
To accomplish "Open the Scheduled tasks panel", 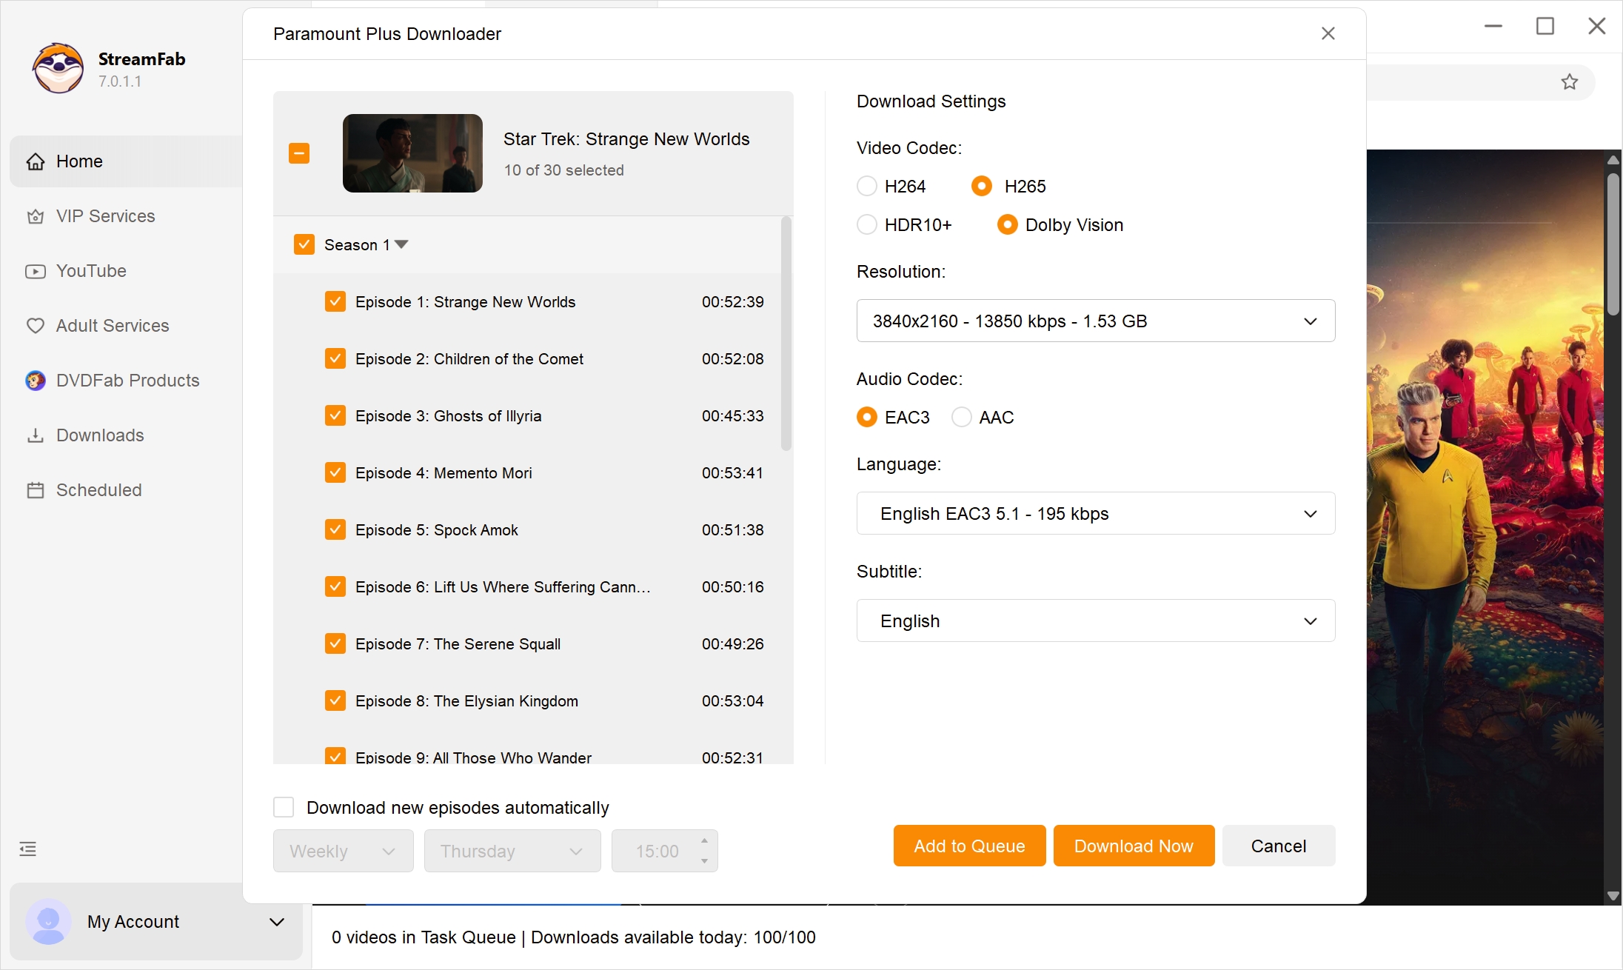I will click(x=98, y=489).
